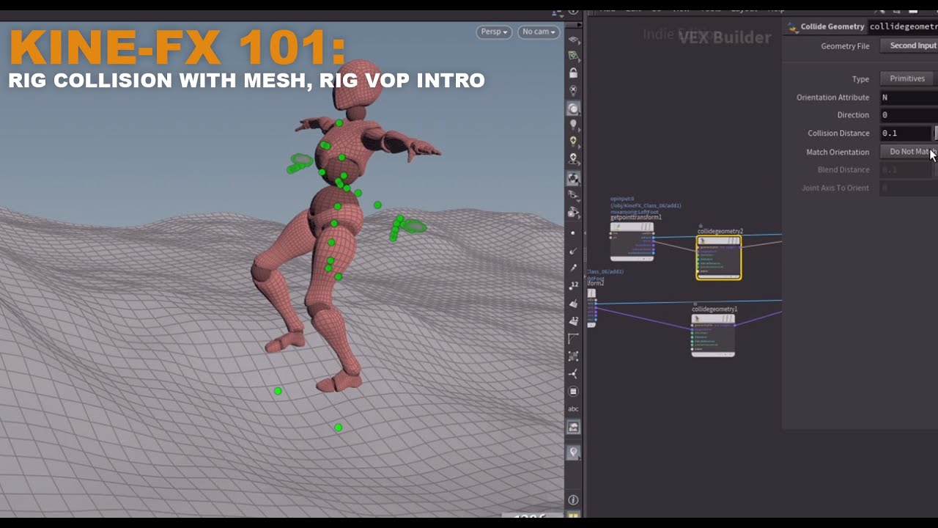938x528 pixels.
Task: Toggle the abc text display icon
Action: tap(574, 408)
